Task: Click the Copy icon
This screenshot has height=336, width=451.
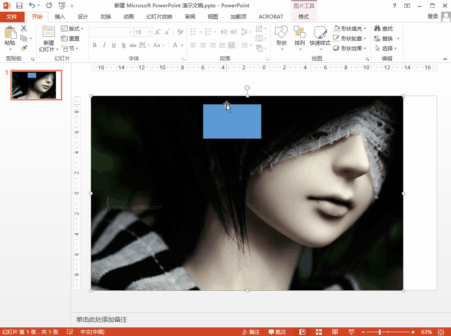Action: 24,38
